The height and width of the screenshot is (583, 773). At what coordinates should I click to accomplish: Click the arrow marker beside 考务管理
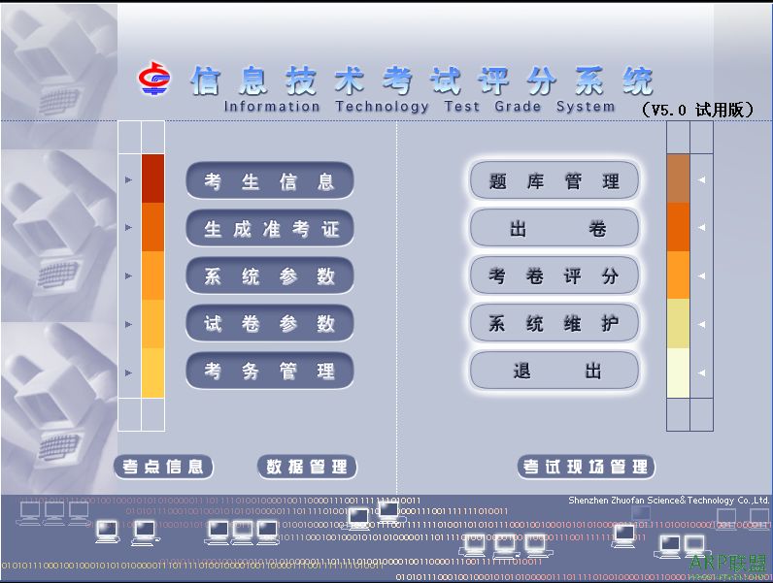pyautogui.click(x=128, y=372)
